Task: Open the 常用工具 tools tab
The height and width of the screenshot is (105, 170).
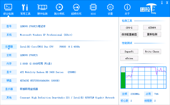Action: point(25,9)
